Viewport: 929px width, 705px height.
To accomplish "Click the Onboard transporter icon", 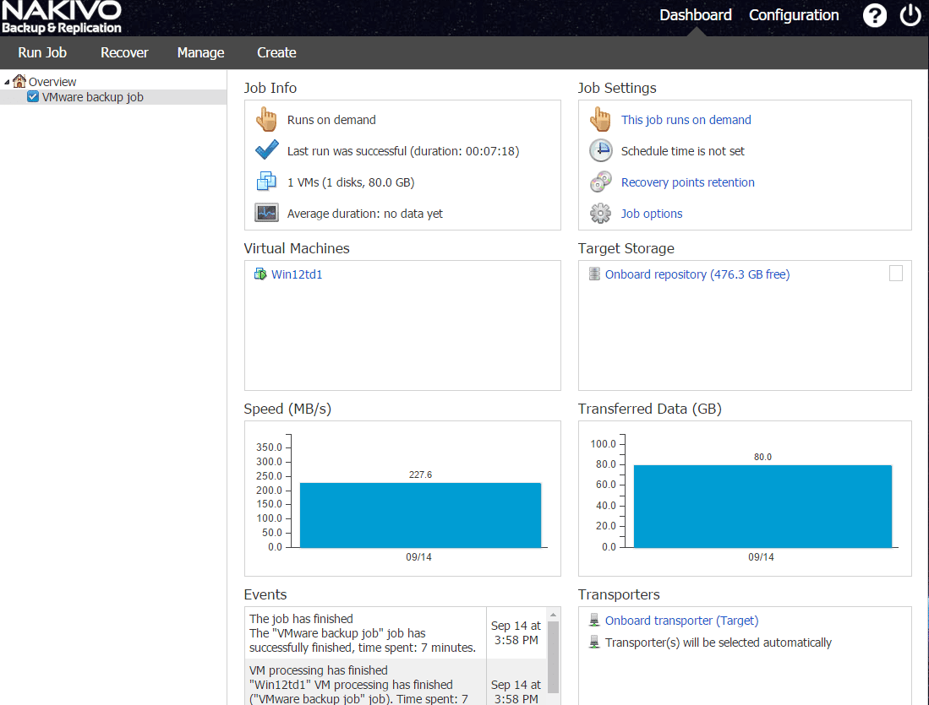I will pos(594,621).
